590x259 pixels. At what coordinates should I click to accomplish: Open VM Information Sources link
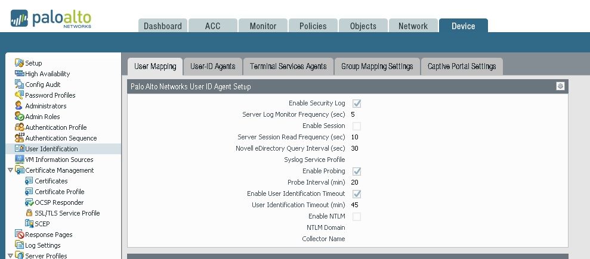coord(59,160)
